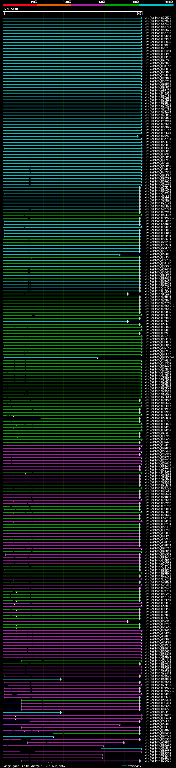This screenshot has height=768, width=176.
Task: Click the '=50char.' scale text
Action: pos(135,766)
